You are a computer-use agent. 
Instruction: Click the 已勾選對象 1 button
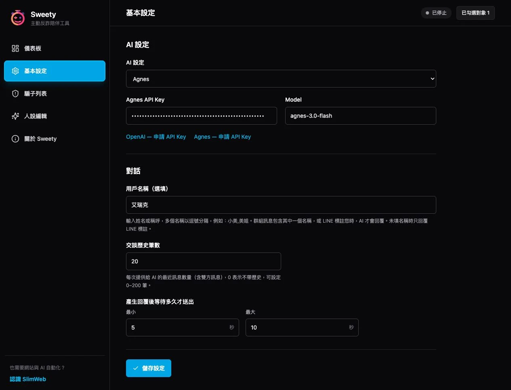pos(475,13)
